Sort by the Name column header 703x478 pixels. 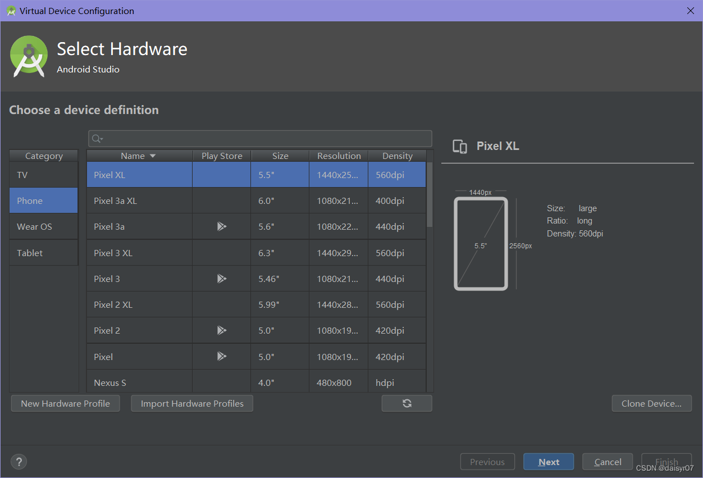[139, 156]
